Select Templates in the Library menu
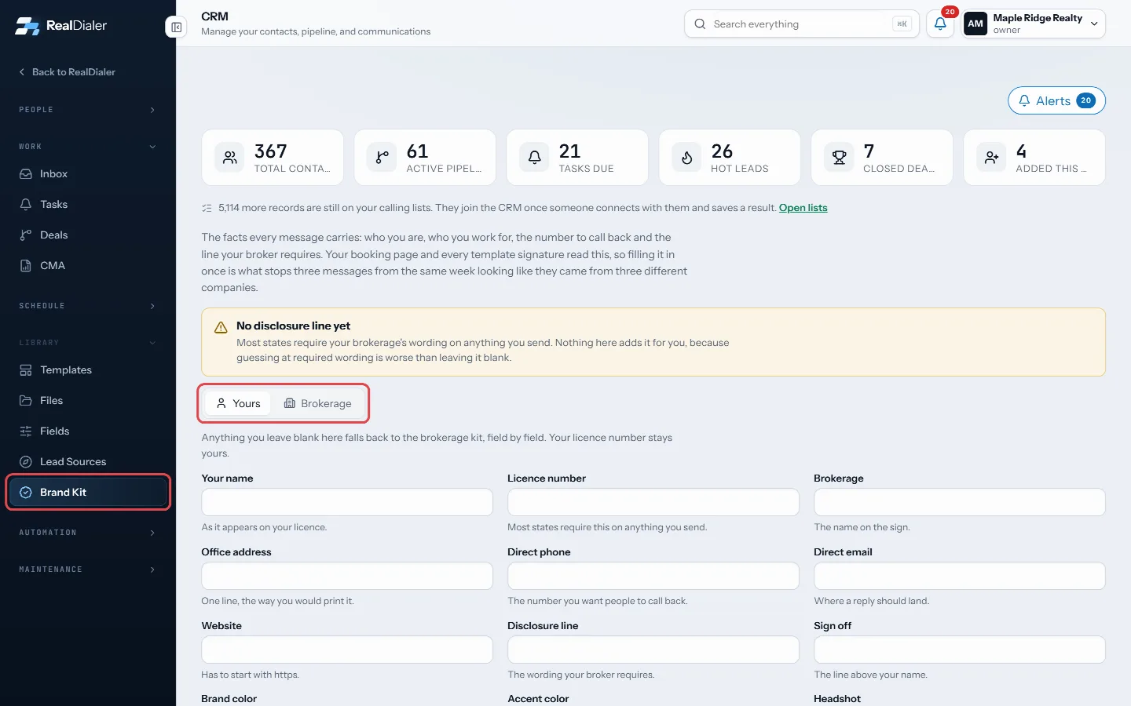This screenshot has height=706, width=1131. pos(88,370)
